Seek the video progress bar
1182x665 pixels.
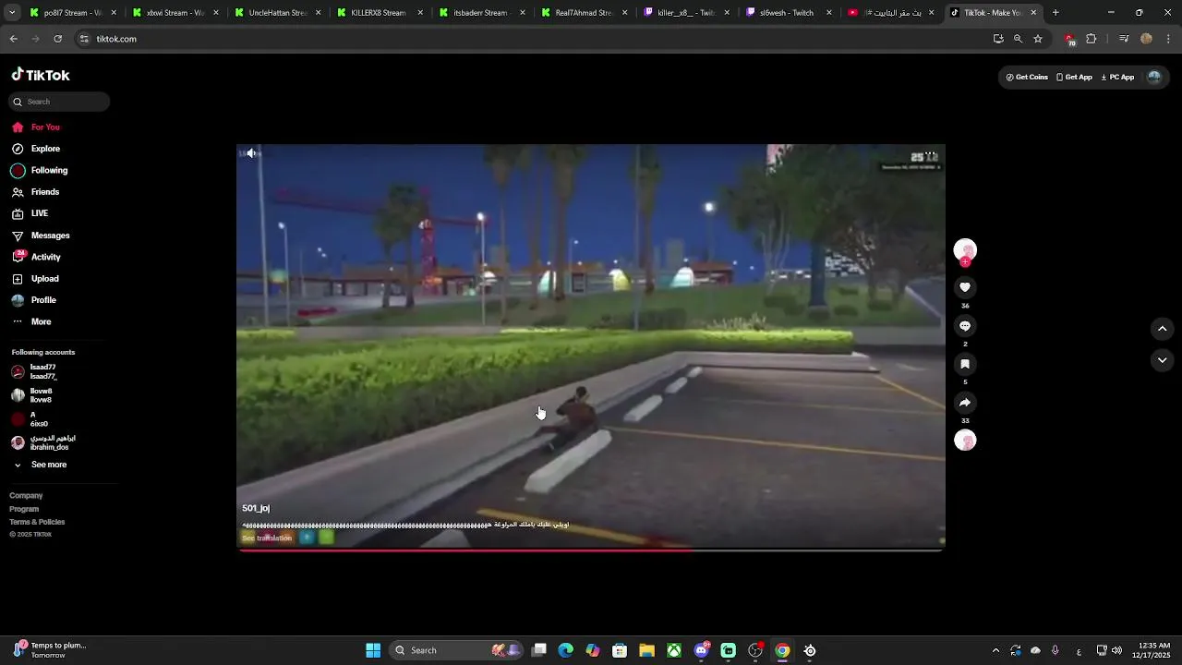pyautogui.click(x=591, y=550)
